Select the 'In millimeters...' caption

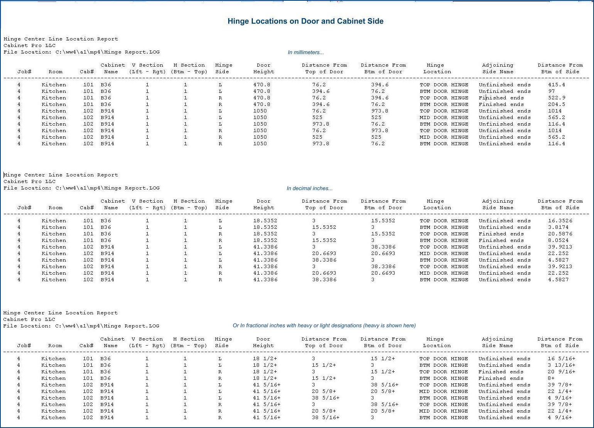[306, 52]
